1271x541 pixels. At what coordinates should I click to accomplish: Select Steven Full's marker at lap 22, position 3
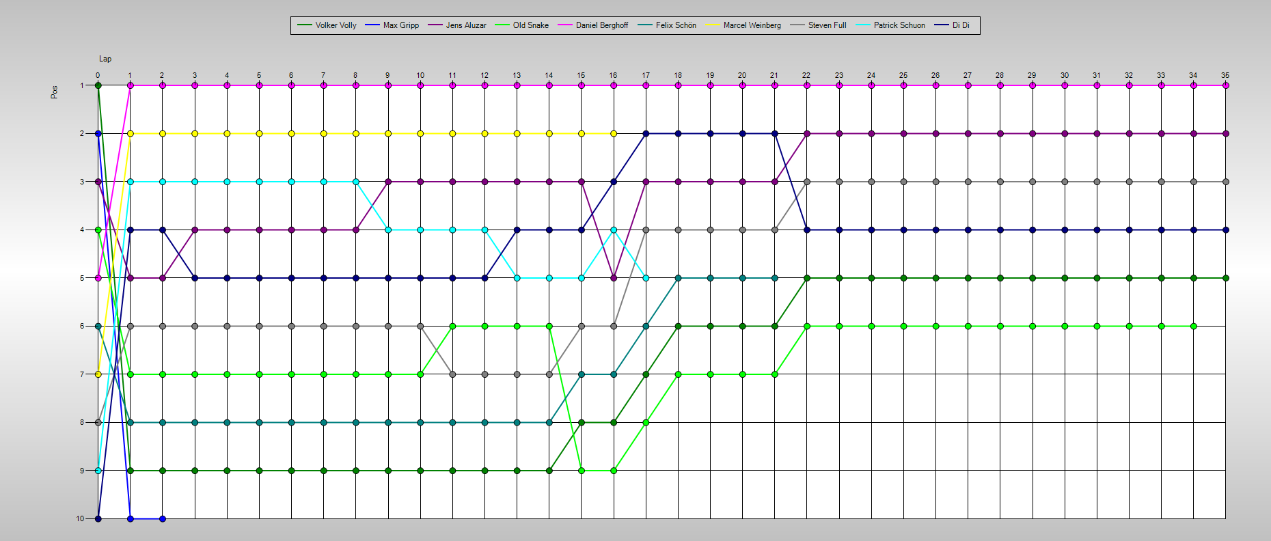[807, 182]
